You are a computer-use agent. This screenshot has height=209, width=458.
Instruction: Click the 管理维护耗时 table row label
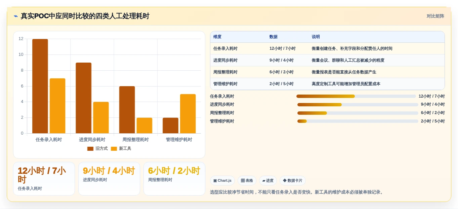pos(225,84)
